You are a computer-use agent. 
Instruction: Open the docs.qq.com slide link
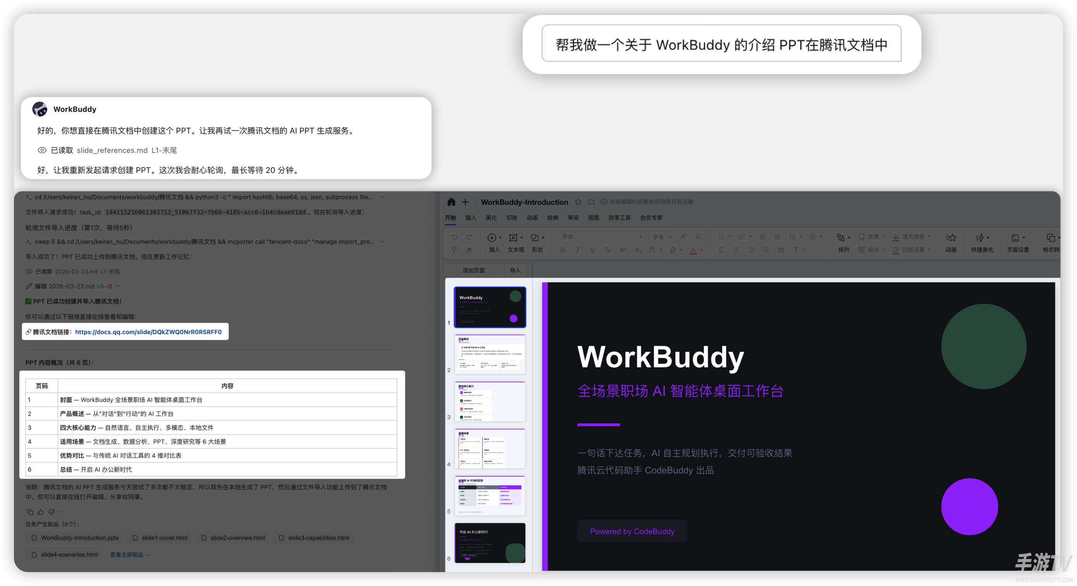pos(148,332)
